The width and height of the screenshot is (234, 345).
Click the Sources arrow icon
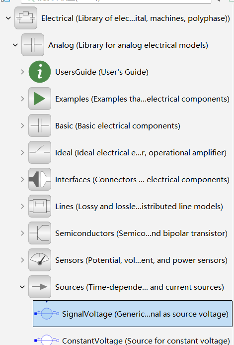click(x=40, y=287)
